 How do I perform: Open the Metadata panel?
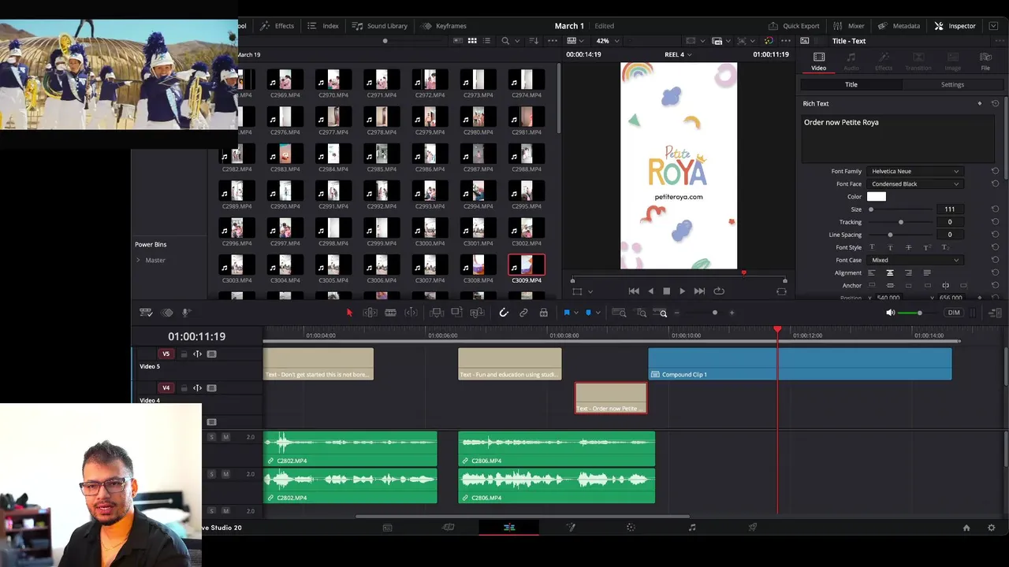(899, 26)
